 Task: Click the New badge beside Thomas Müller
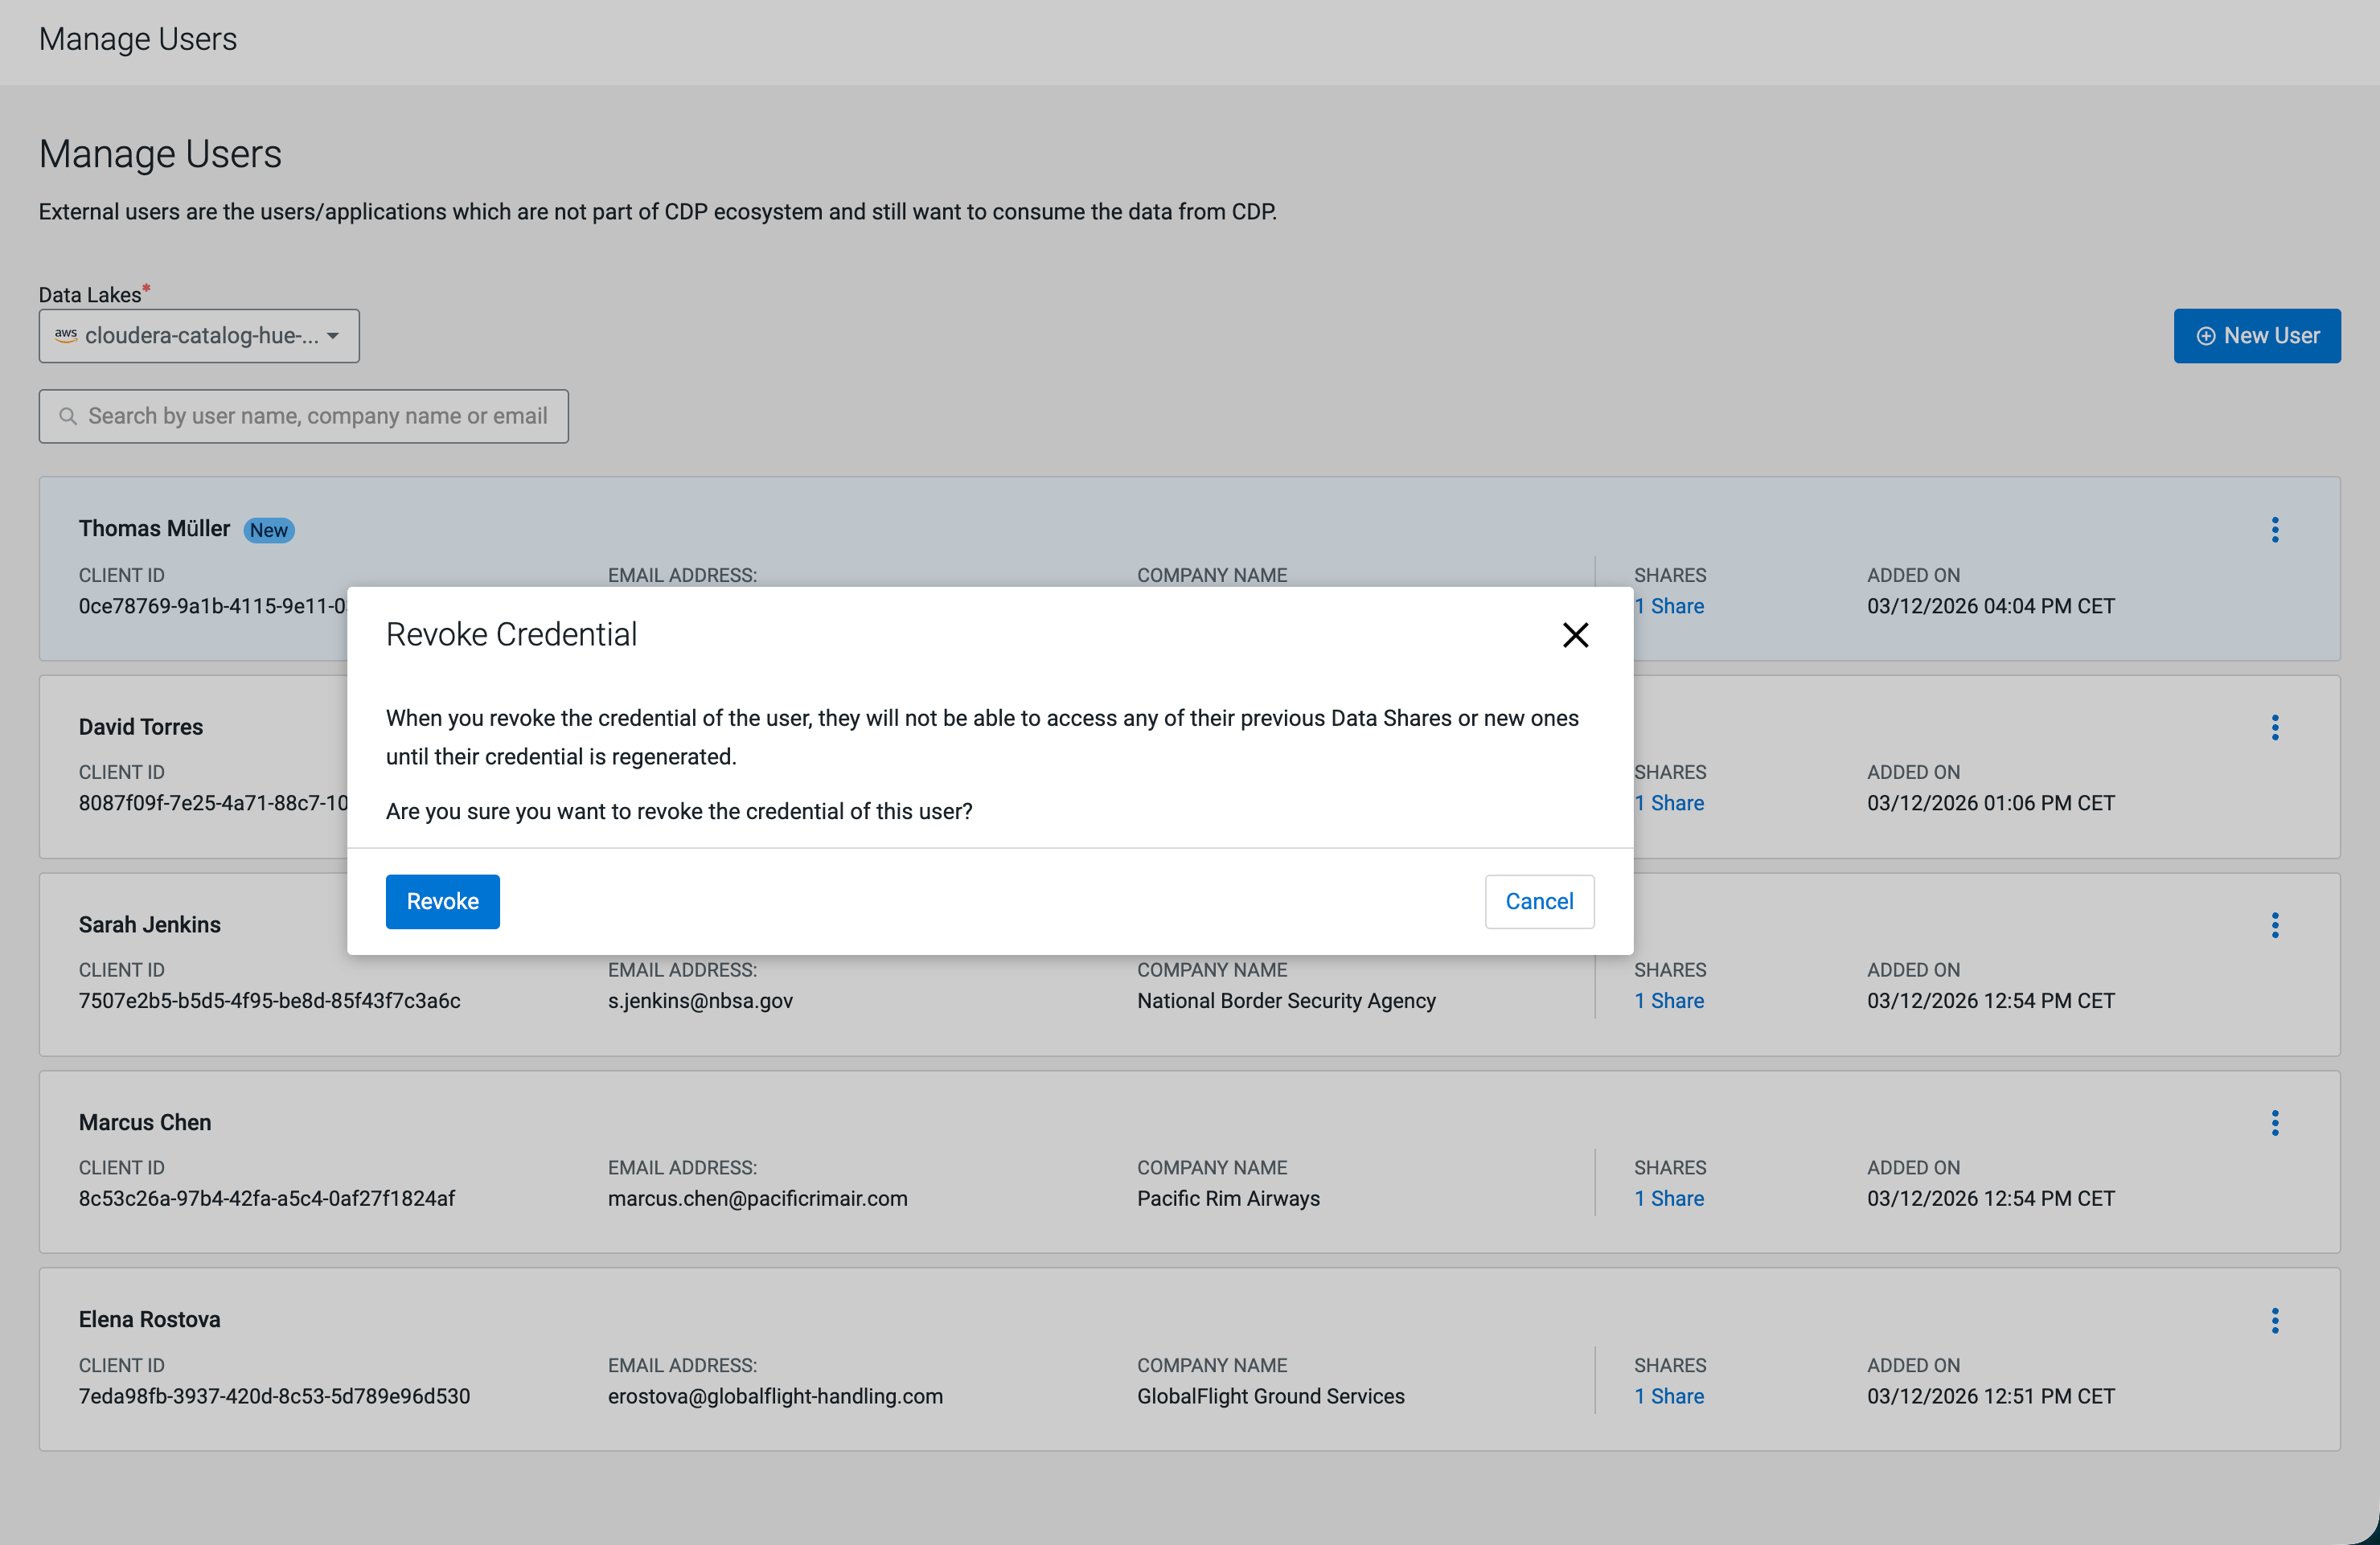click(x=268, y=530)
